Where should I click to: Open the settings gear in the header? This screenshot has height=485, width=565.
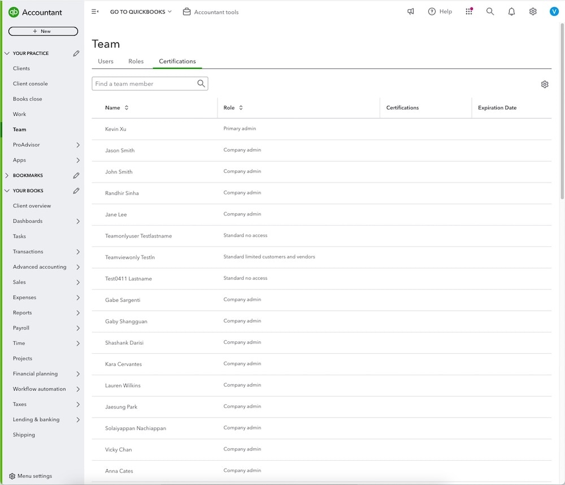pyautogui.click(x=532, y=11)
